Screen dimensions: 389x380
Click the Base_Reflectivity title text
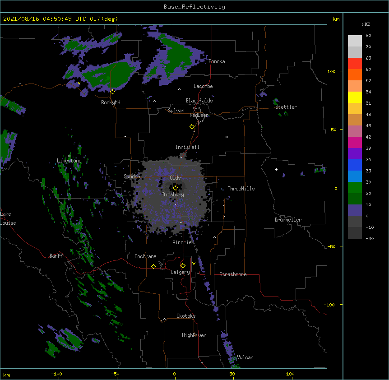point(194,7)
